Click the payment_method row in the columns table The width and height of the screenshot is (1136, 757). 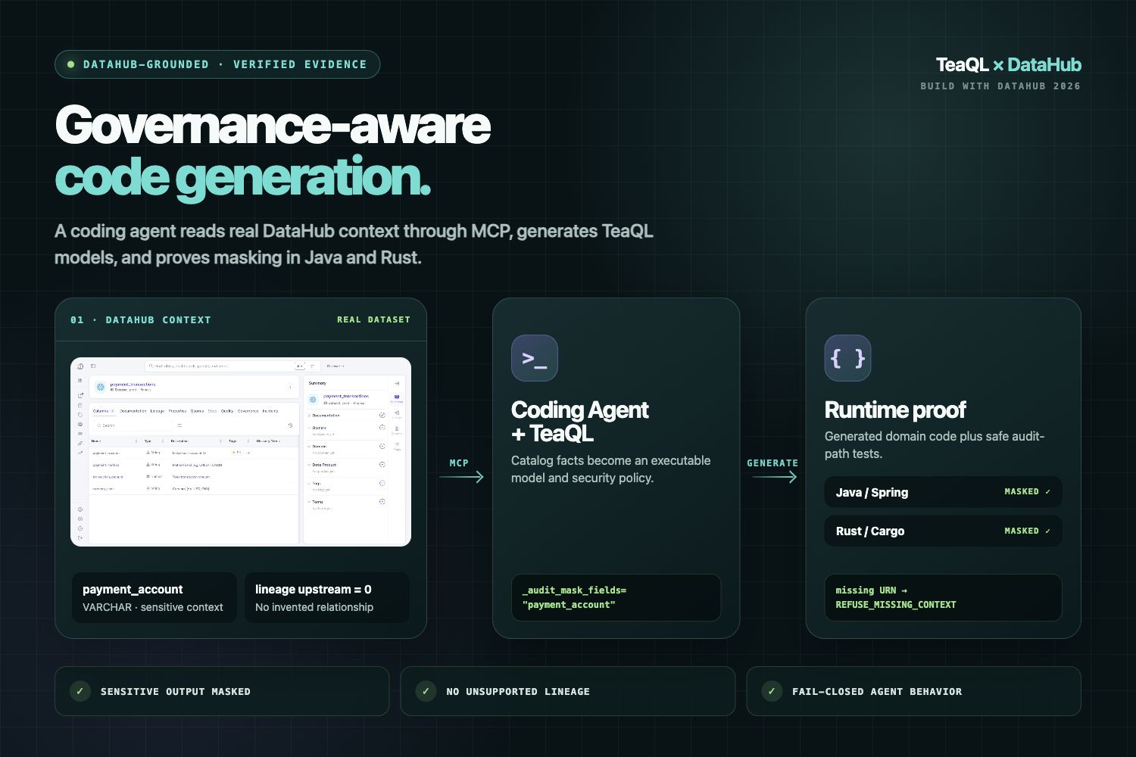pos(193,465)
